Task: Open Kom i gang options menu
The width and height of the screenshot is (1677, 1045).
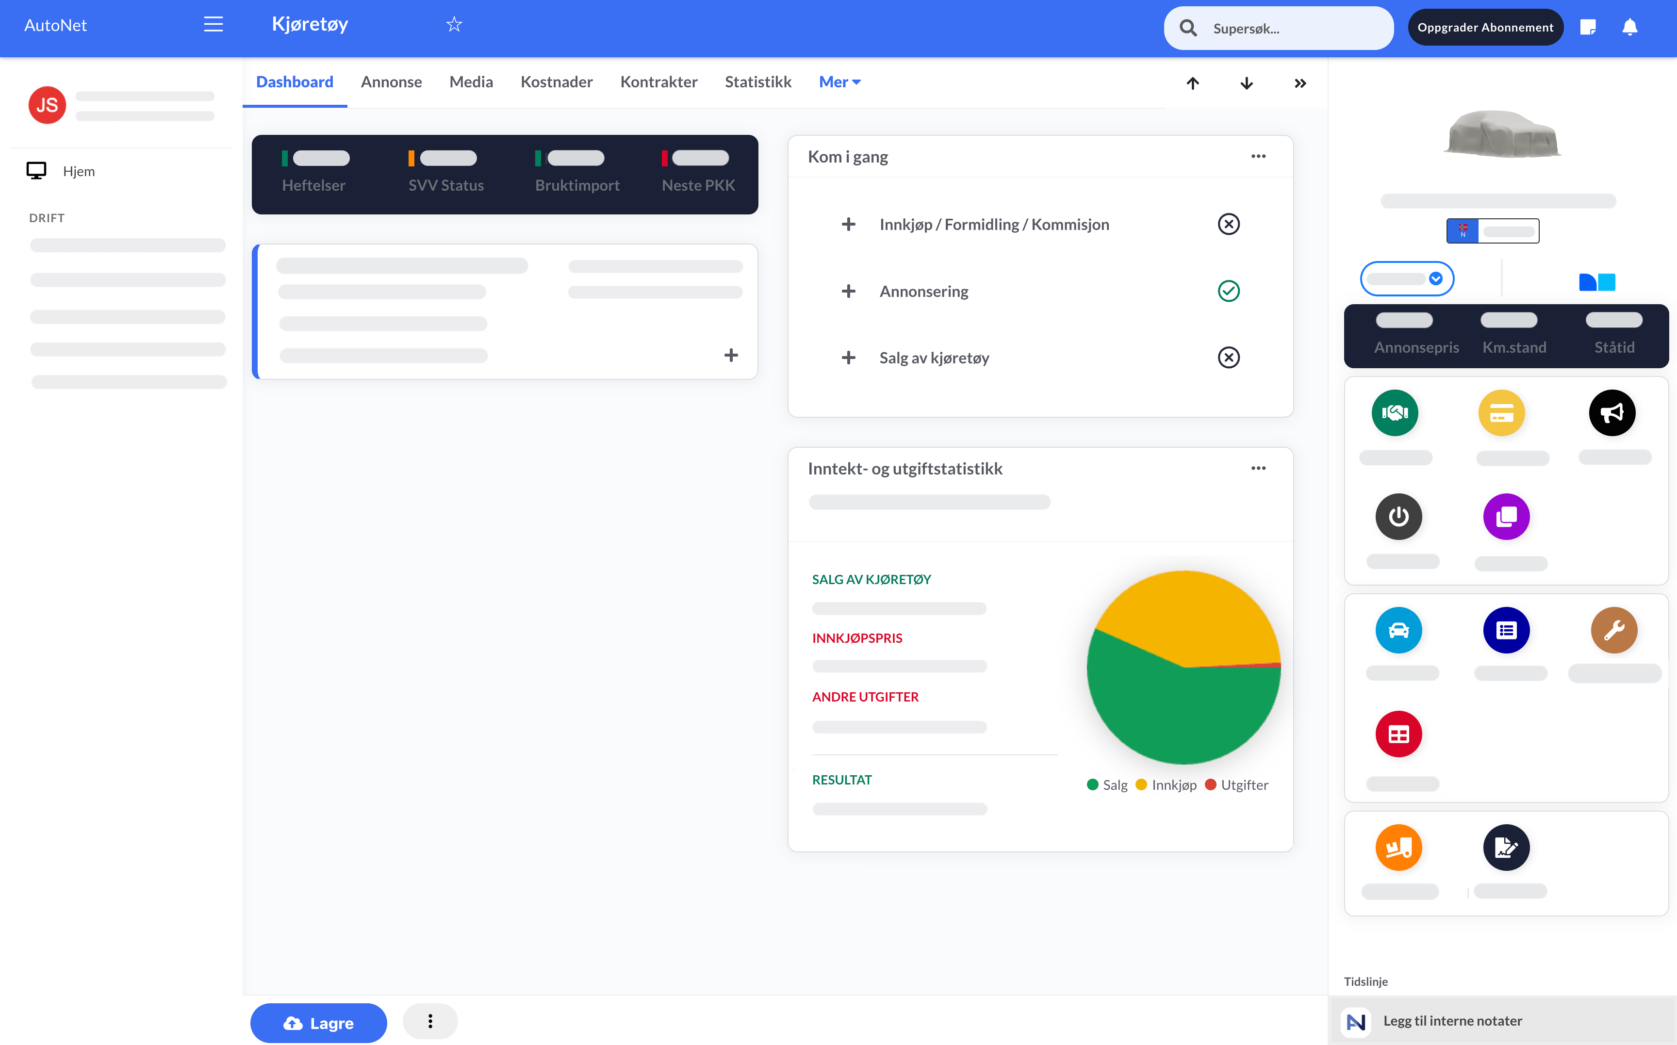Action: [1258, 156]
